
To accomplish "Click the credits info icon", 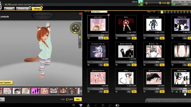I will coord(168,3).
